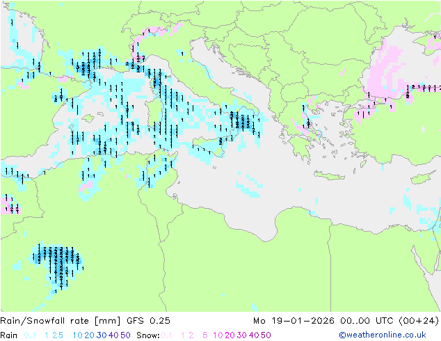Viewport: 441px width, 341px height.
Task: Click the island of Sicily on map
Action: pyautogui.click(x=209, y=146)
